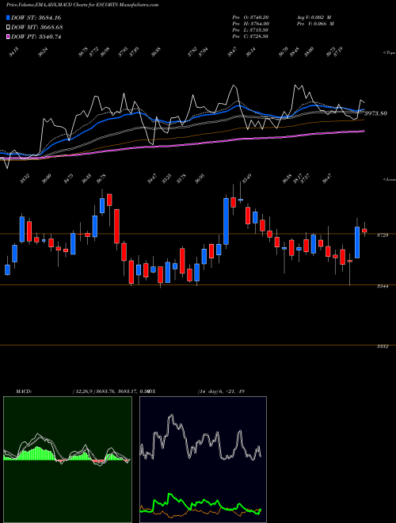Click the Lows label at right edge
Image resolution: width=396 pixels, height=523 pixels.
click(x=389, y=179)
